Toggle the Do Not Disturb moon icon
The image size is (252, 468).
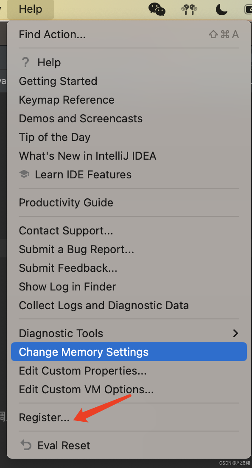pos(221,9)
